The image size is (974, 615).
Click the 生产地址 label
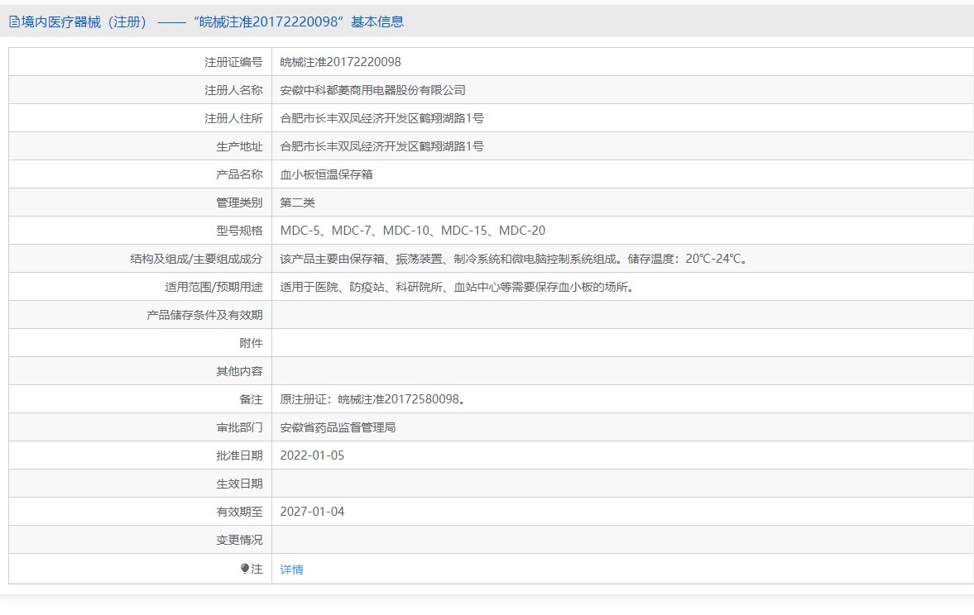[239, 146]
